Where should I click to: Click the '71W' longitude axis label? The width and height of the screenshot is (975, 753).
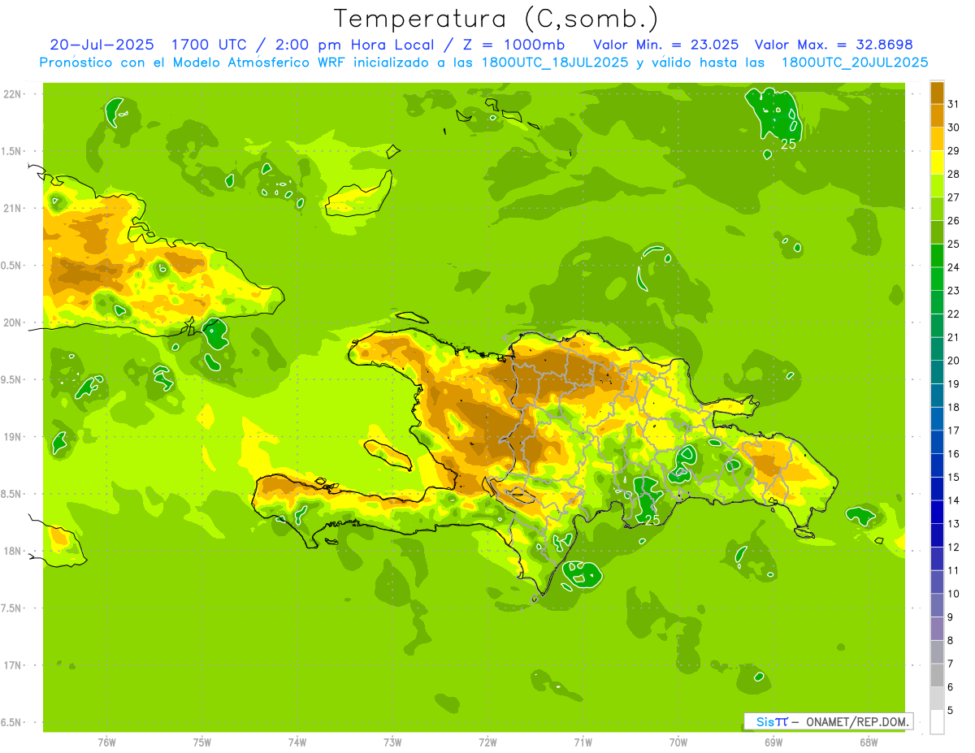tap(583, 742)
